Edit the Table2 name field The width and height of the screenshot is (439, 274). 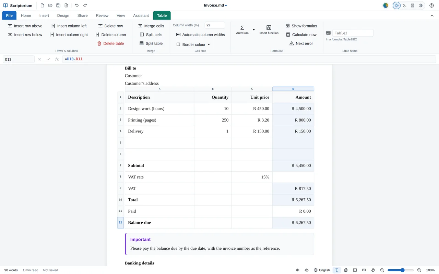(353, 33)
